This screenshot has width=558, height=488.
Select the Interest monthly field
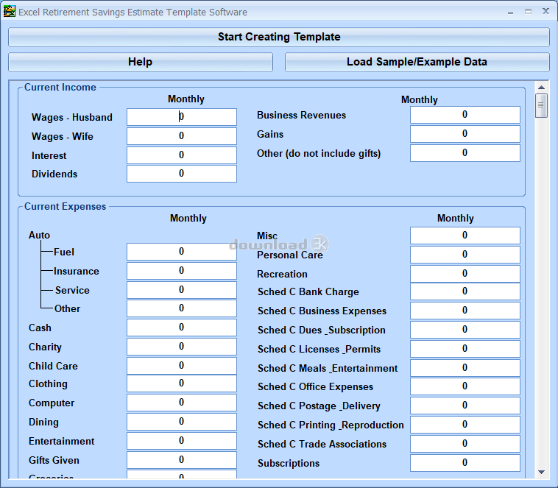point(182,155)
